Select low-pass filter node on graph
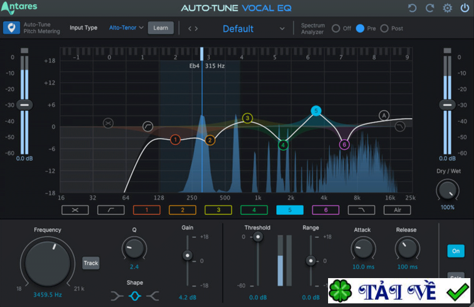Screen dimensions: 474x307 pyautogui.click(x=400, y=126)
